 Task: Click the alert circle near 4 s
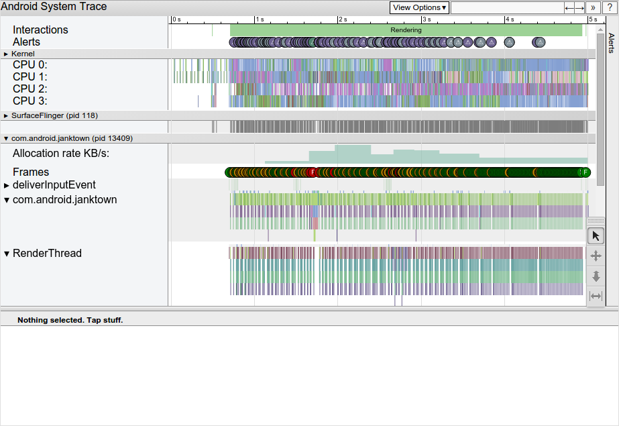click(509, 42)
